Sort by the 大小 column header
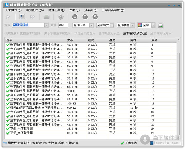This screenshot has width=185, height=149. click(x=76, y=40)
